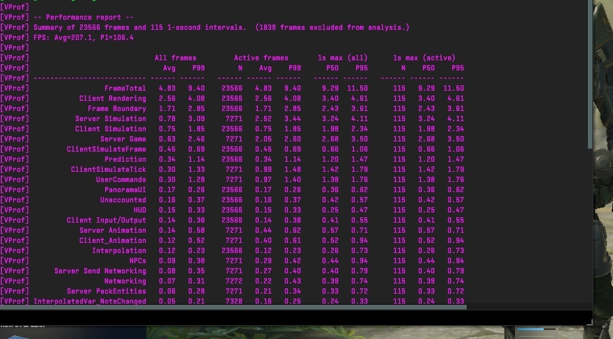The width and height of the screenshot is (613, 339).
Task: Click the 'Server Game' row label
Action: [x=123, y=140]
